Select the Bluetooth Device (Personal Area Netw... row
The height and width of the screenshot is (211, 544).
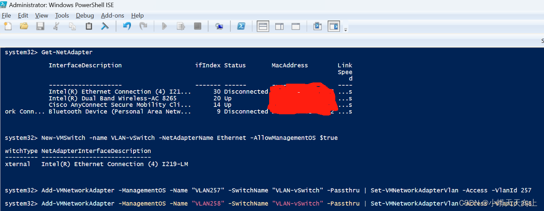(x=178, y=111)
